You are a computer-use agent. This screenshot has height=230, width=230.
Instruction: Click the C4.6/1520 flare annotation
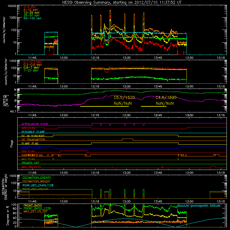(166, 97)
